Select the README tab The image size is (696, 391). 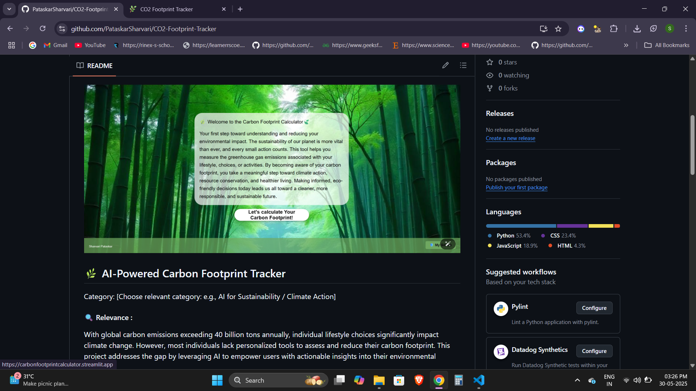(95, 66)
